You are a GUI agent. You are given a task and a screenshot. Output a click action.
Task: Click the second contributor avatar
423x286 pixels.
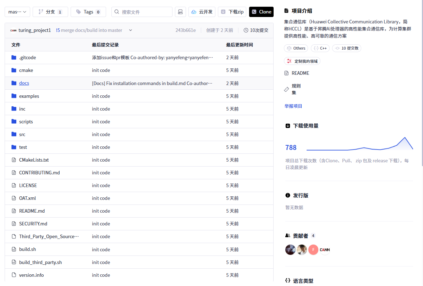click(302, 249)
